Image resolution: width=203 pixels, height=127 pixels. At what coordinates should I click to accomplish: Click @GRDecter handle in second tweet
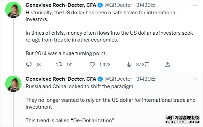tap(118, 79)
